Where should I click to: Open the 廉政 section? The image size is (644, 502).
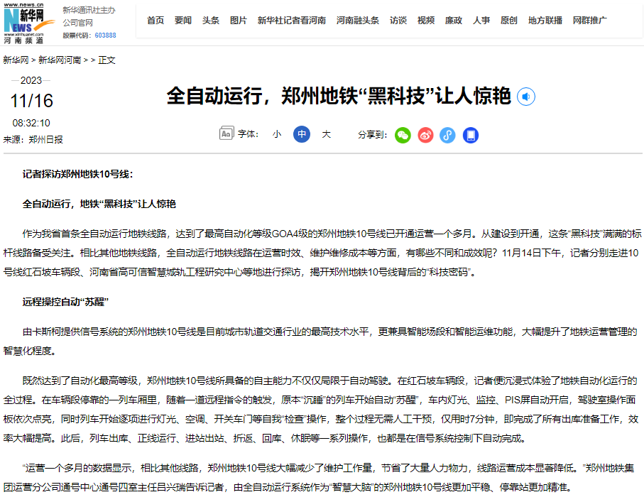pyautogui.click(x=454, y=20)
